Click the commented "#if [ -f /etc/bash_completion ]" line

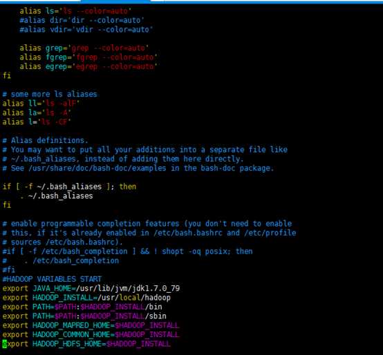127,251
